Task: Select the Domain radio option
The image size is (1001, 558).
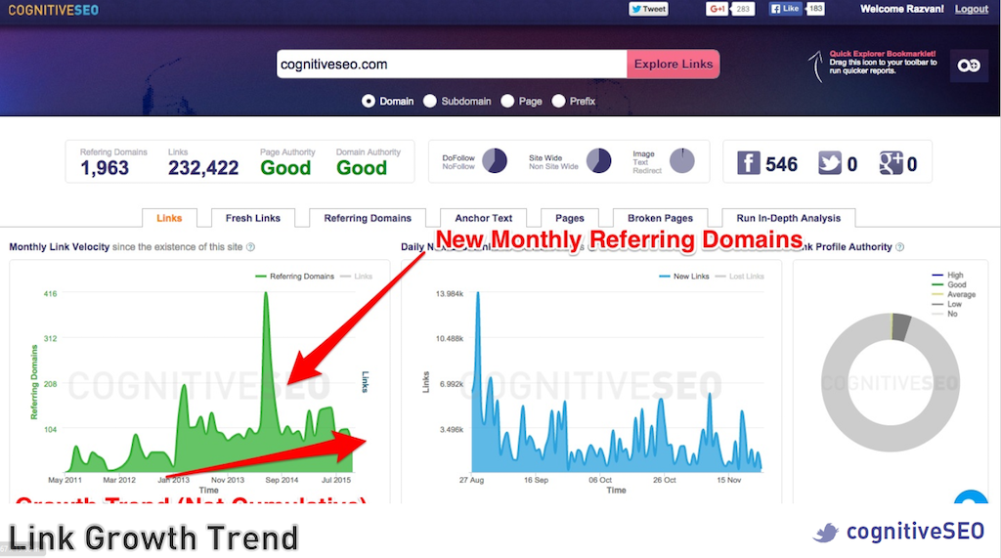Action: (x=369, y=101)
